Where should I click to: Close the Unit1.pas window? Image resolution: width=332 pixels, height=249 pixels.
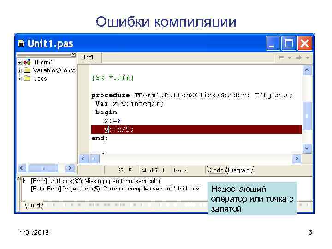pyautogui.click(x=305, y=43)
